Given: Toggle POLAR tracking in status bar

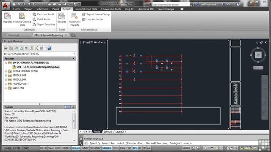Looking at the screenshot, I should tap(75, 148).
